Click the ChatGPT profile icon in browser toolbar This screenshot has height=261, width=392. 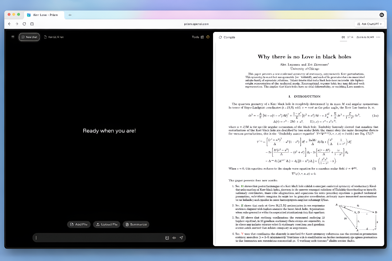coord(381,15)
